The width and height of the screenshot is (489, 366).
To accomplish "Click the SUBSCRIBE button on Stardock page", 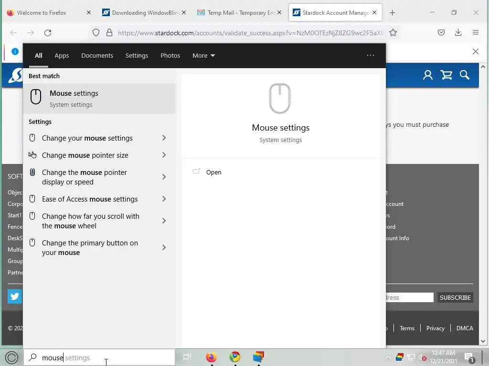I will pyautogui.click(x=455, y=297).
